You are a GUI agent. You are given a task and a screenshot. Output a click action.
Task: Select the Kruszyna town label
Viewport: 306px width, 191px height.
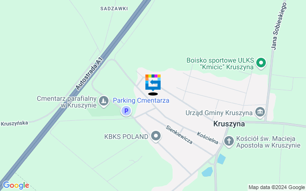(229, 124)
